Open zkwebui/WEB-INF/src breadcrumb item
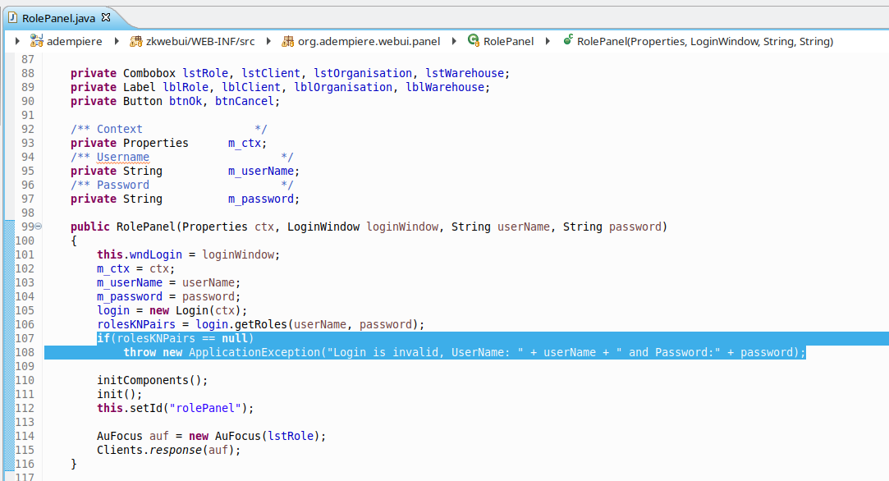The image size is (889, 481). 200,41
